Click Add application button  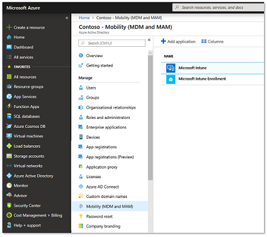click(178, 41)
